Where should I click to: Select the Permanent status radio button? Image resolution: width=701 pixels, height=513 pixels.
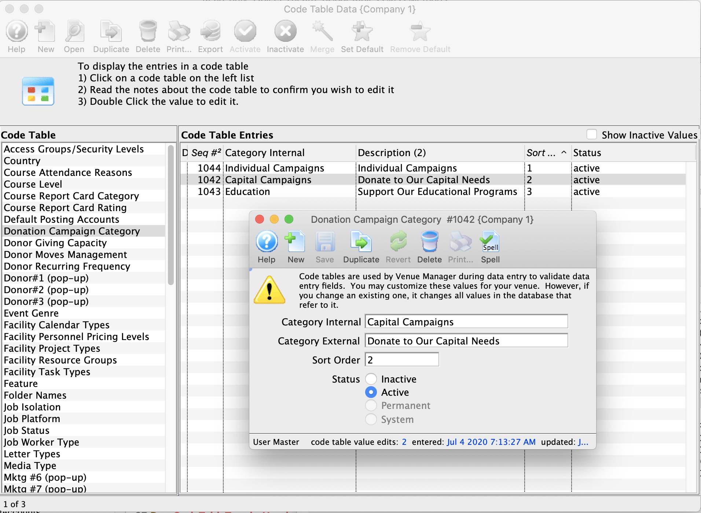[371, 405]
